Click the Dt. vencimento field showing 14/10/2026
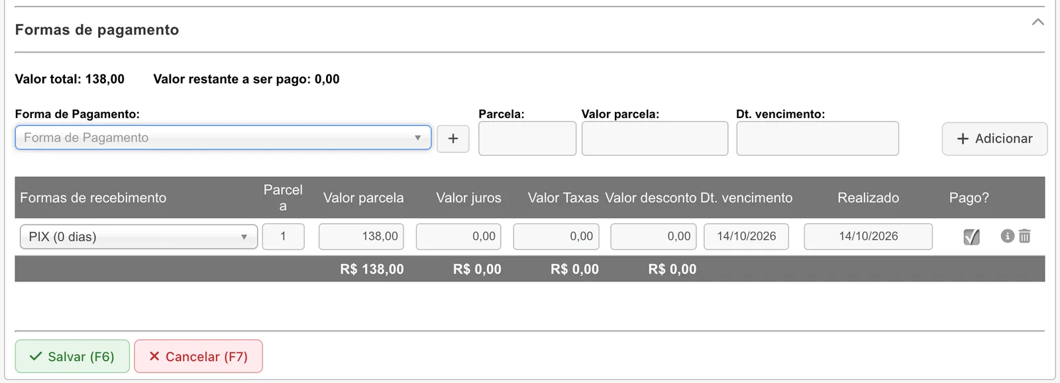The image size is (1060, 383). (x=746, y=237)
